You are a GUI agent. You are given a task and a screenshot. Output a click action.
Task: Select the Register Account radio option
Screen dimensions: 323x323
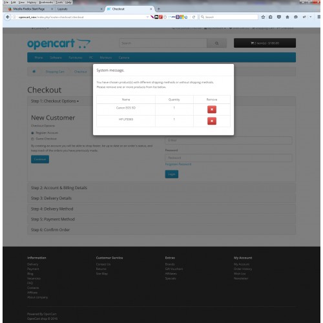pos(33,133)
